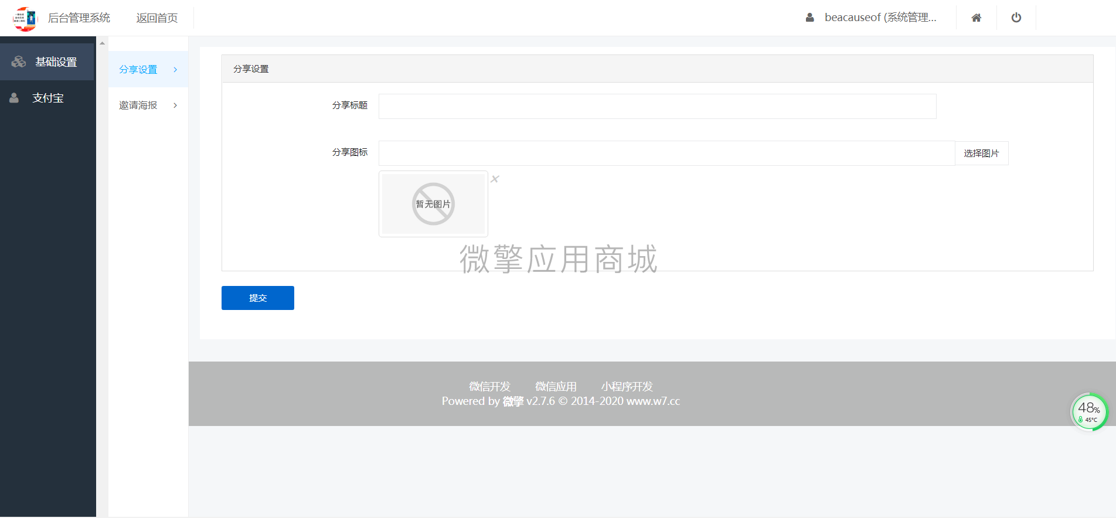Click the 选择图片 button
This screenshot has height=518, width=1116.
(x=982, y=154)
